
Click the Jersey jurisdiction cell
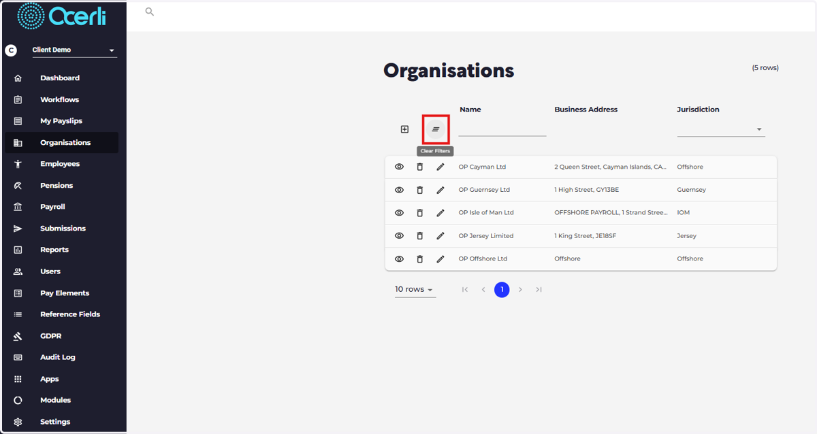pos(687,236)
